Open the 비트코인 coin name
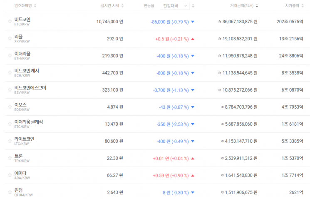The image size is (310, 199). [22, 20]
